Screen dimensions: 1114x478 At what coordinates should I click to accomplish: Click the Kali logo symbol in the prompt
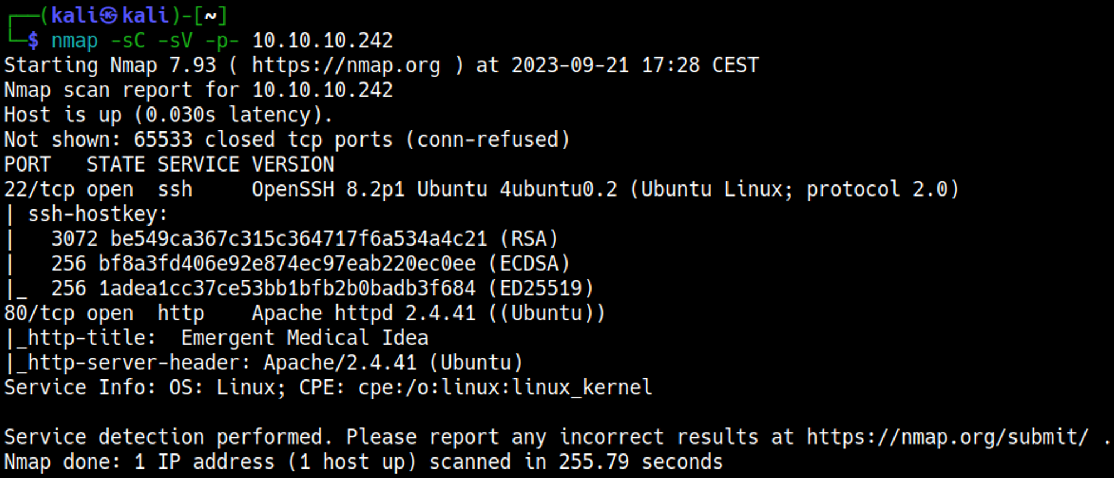click(110, 16)
